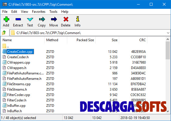Click the green Add toolbar icon
The height and width of the screenshot is (121, 171).
pos(6,19)
